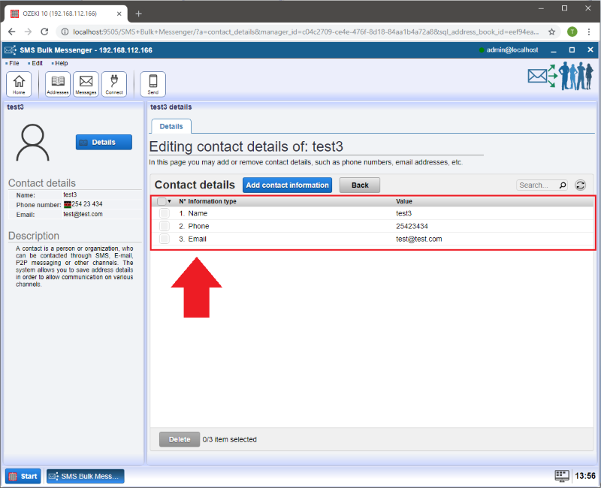Open the on-screen keyboard tray icon
This screenshot has width=601, height=488.
pos(561,475)
